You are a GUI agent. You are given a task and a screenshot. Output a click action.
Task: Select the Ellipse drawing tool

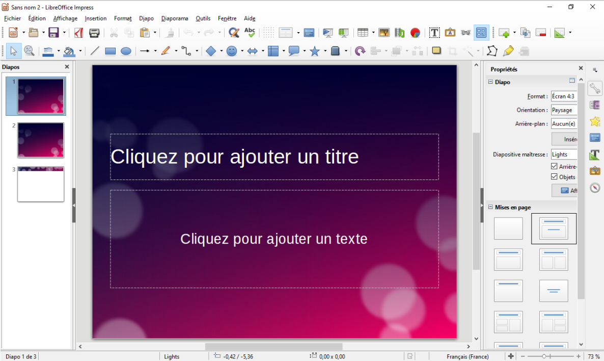126,51
